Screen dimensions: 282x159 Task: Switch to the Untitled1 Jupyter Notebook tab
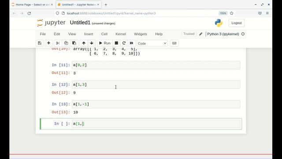click(x=78, y=5)
